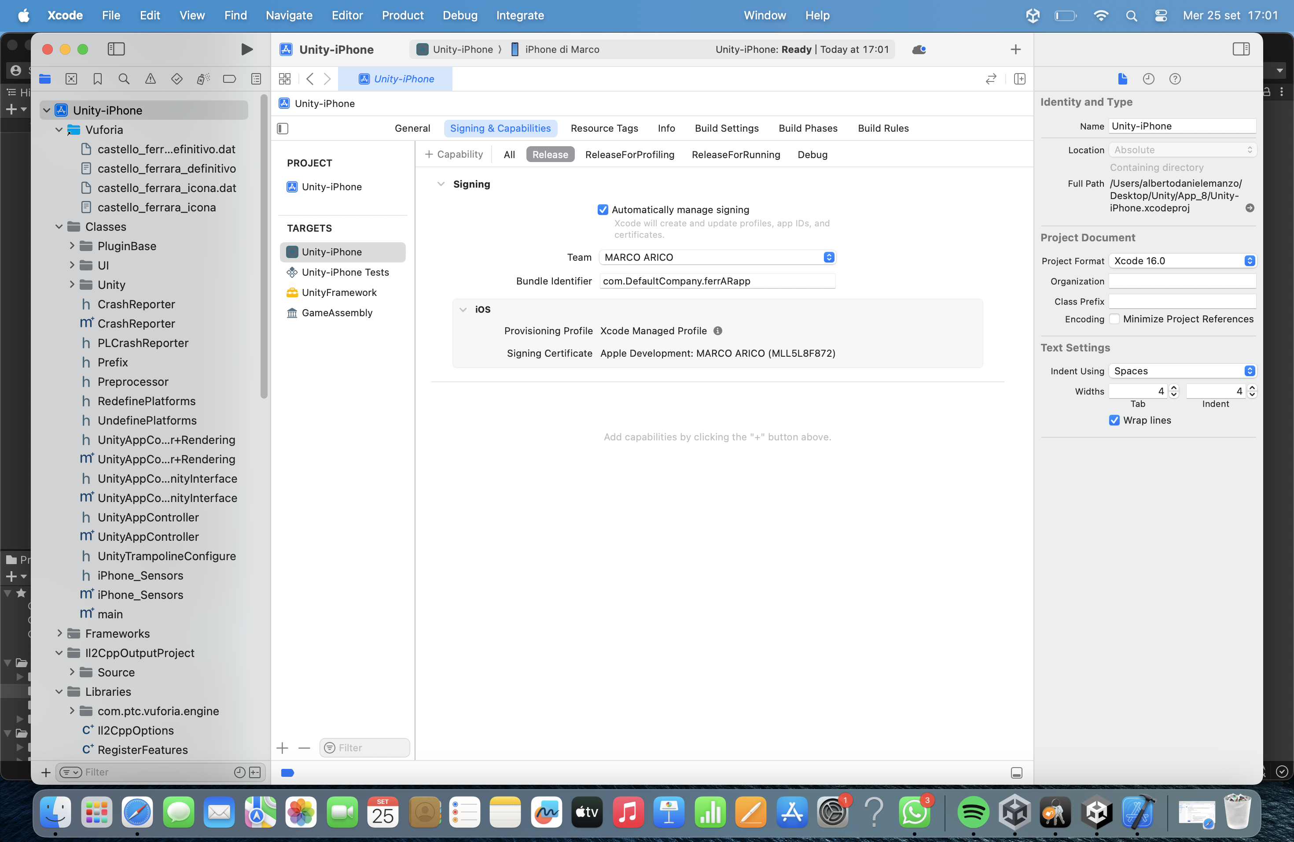The height and width of the screenshot is (842, 1294).
Task: Increase the Tab width stepper
Action: (1174, 388)
